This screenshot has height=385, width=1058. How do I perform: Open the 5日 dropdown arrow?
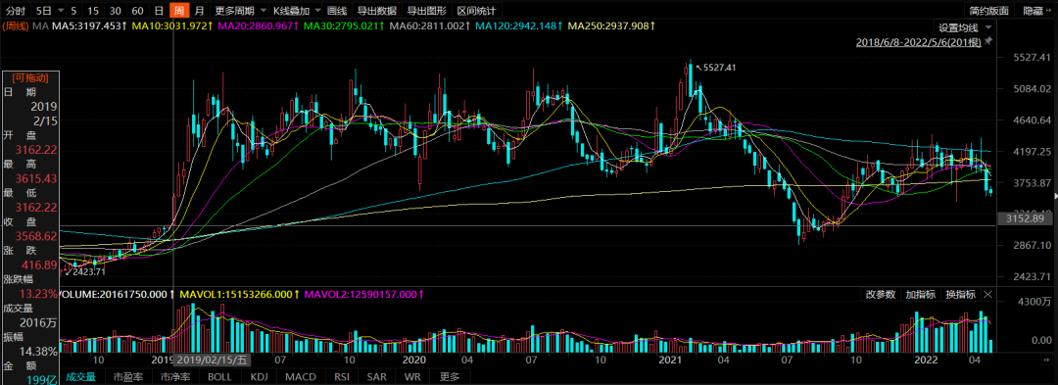coord(62,11)
